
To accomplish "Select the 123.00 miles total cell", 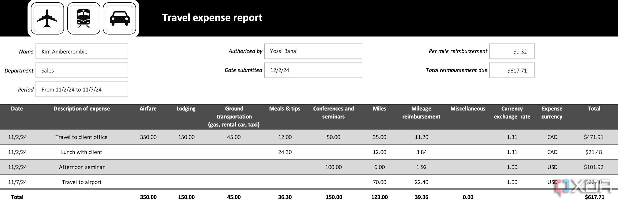I will pos(380,197).
